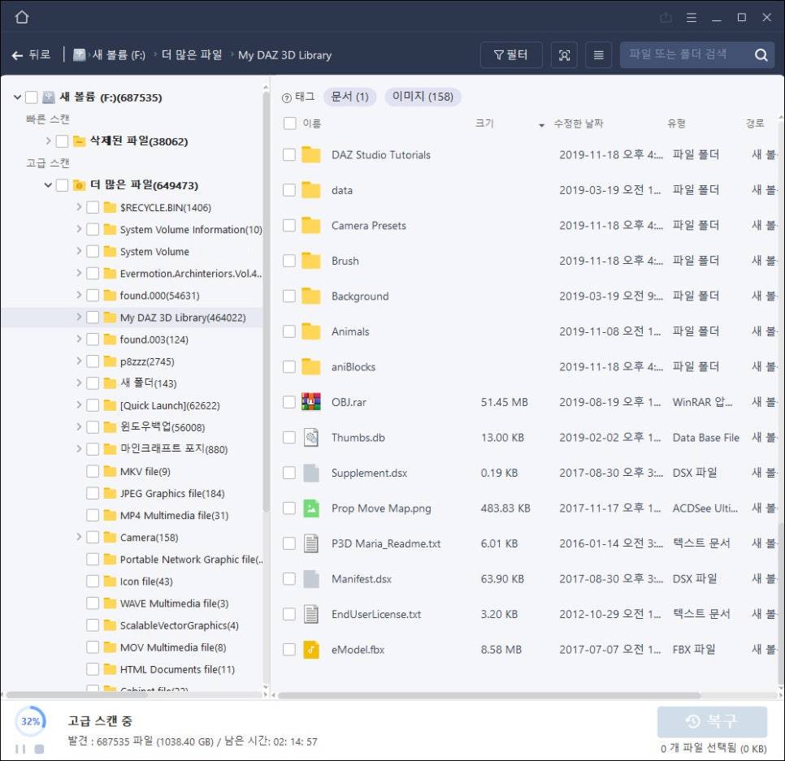785x761 pixels.
Task: Click the file list horizontal scrollbar
Action: pyautogui.click(x=488, y=695)
